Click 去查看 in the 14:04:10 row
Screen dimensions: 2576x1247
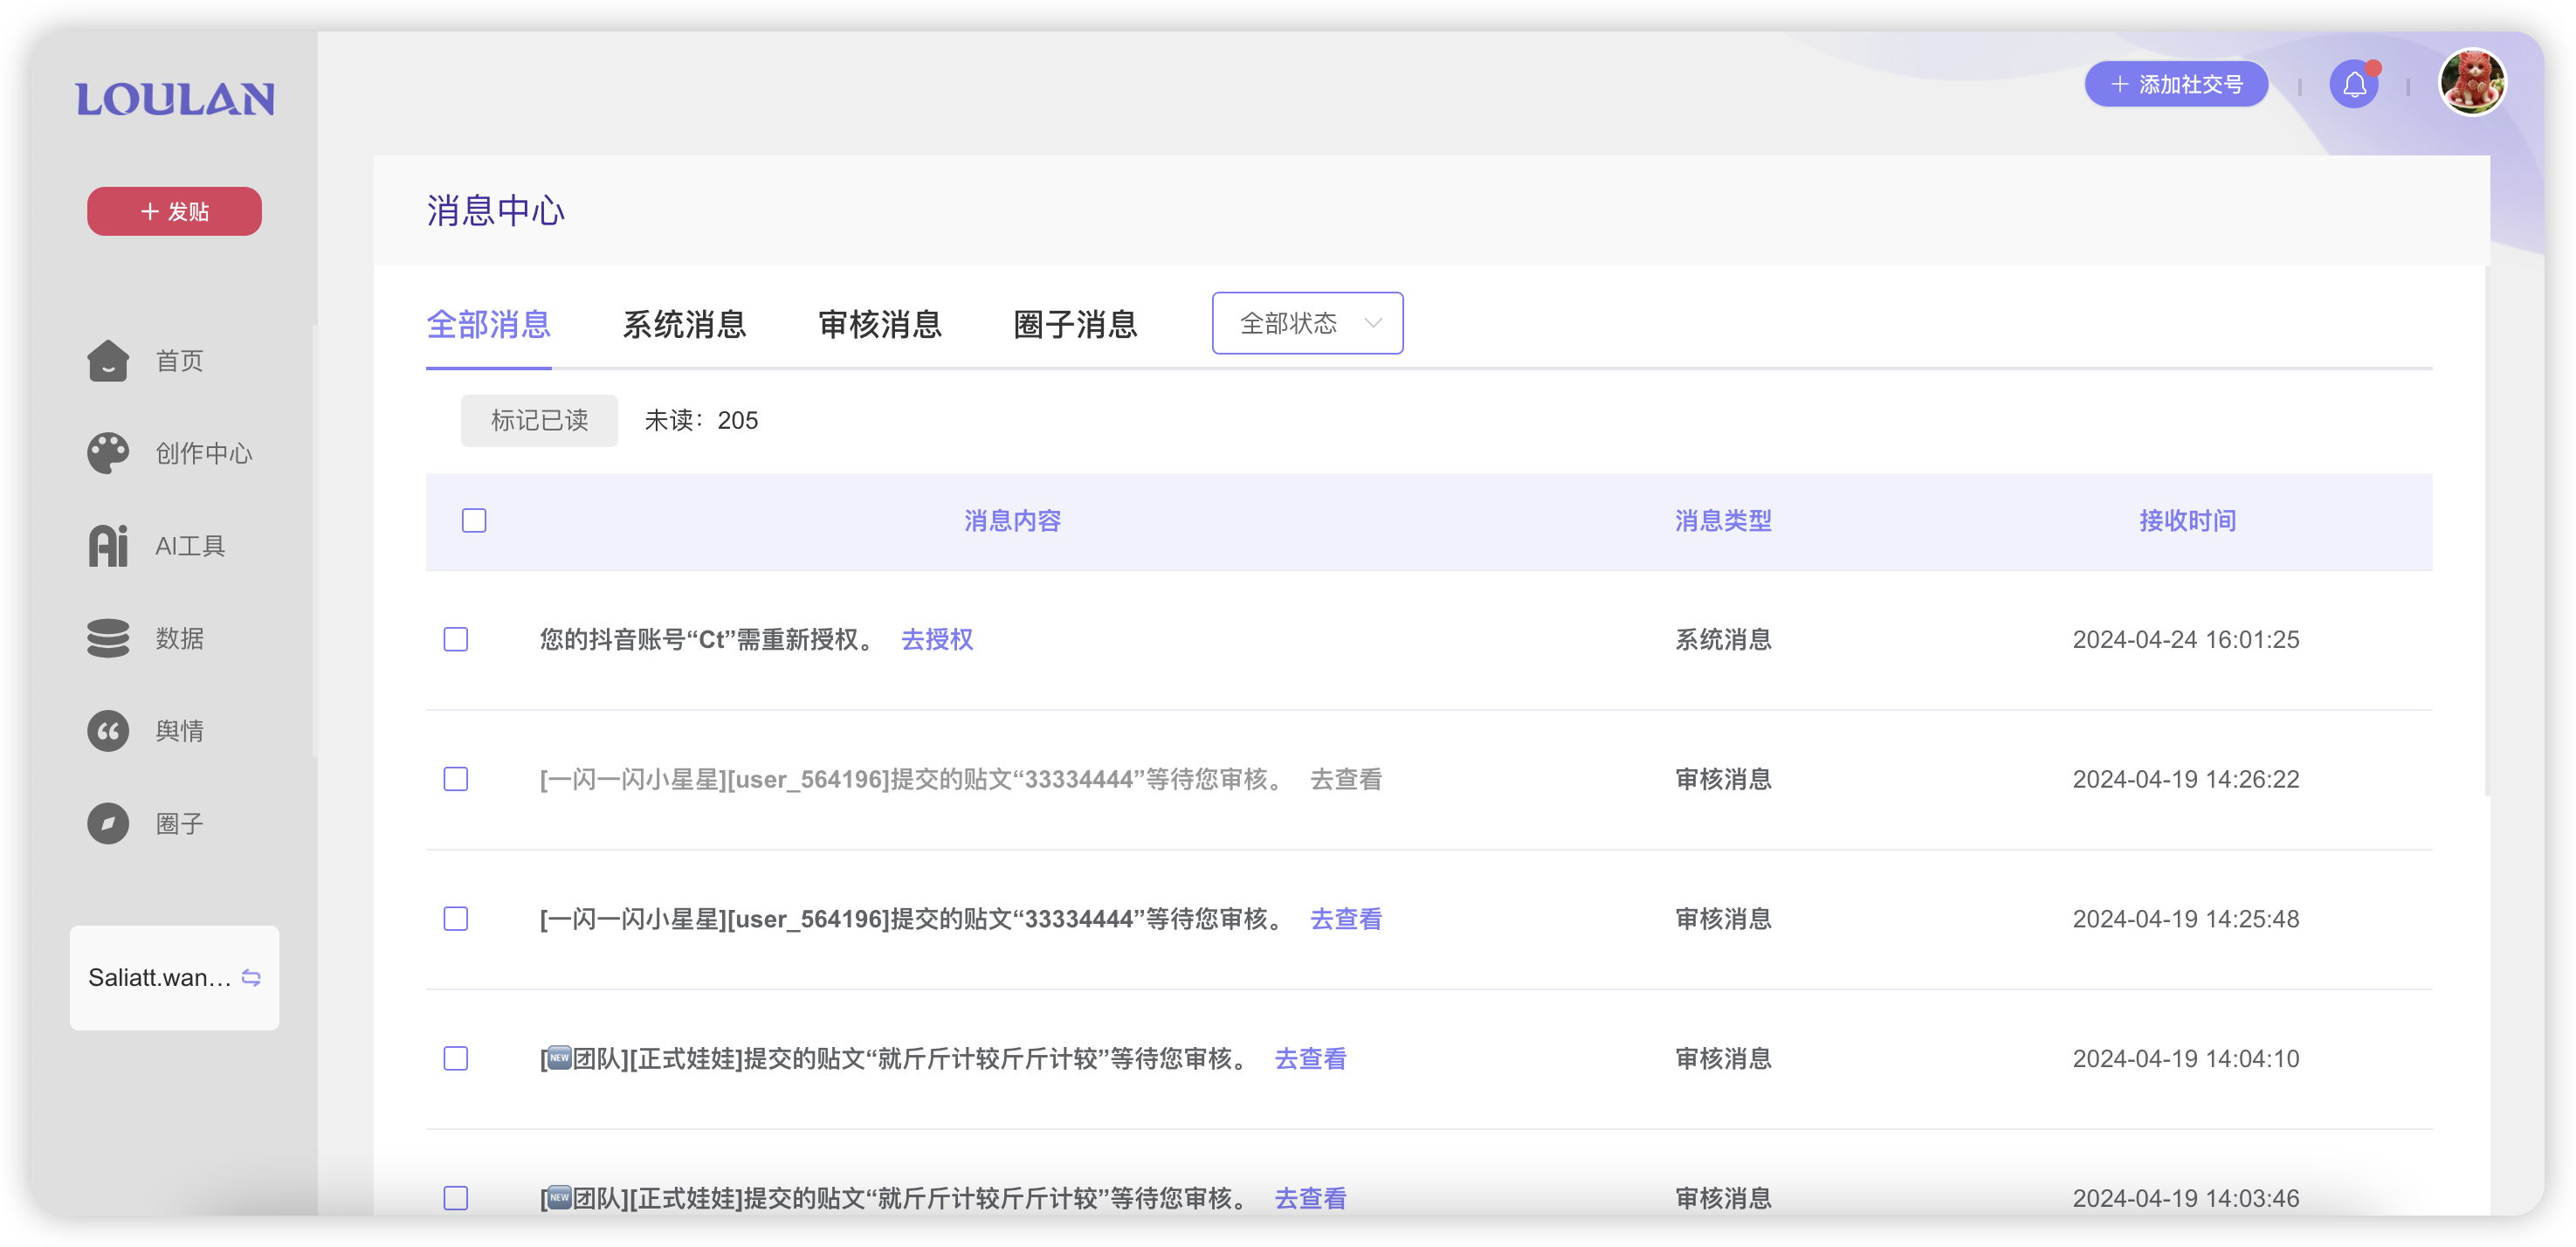click(1310, 1058)
